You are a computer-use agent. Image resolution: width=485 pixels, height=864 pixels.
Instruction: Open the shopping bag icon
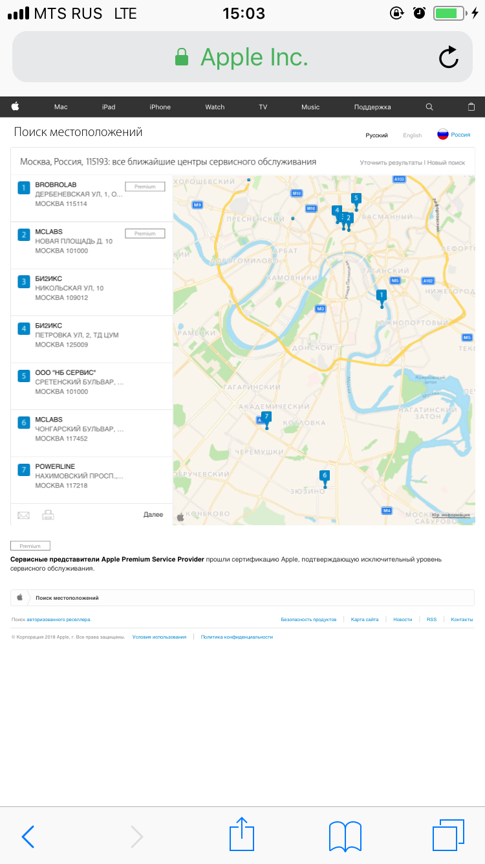click(471, 107)
